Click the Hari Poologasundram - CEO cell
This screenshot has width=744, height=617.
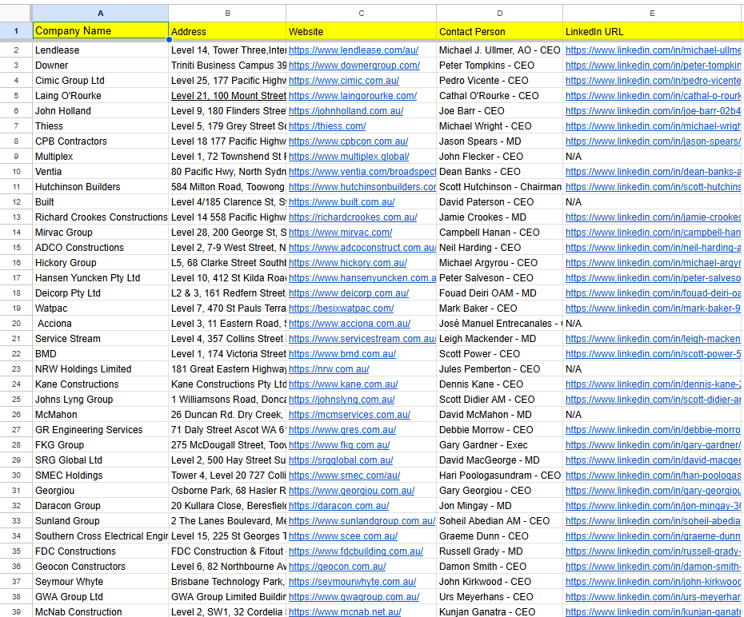[x=500, y=476]
